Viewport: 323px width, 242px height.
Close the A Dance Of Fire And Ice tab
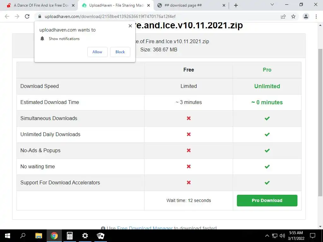point(73,5)
